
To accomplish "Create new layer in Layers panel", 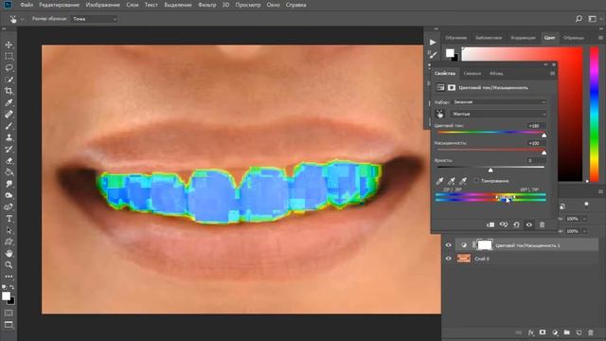I will point(579,332).
